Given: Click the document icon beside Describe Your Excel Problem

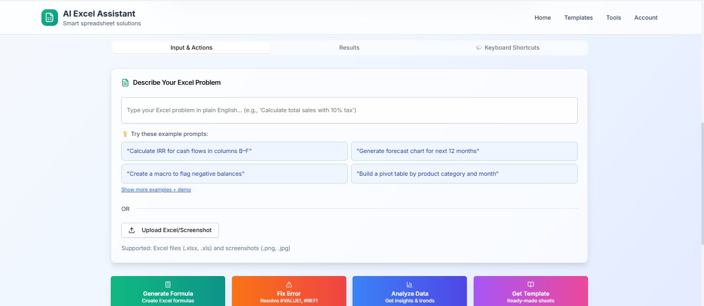Looking at the screenshot, I should pos(125,82).
